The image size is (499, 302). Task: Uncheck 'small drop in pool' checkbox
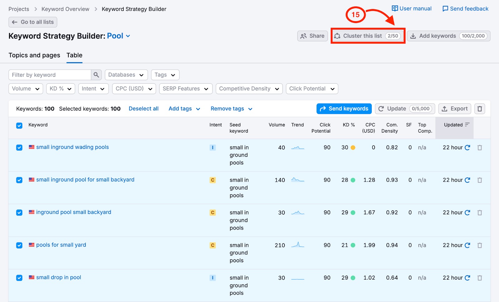click(19, 278)
